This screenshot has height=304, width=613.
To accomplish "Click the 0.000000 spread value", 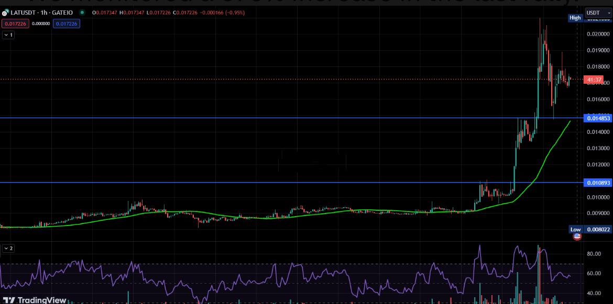I will point(41,24).
